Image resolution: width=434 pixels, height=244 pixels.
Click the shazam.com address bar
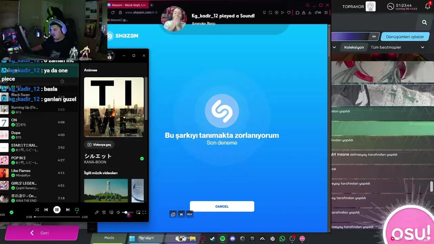pos(141,13)
